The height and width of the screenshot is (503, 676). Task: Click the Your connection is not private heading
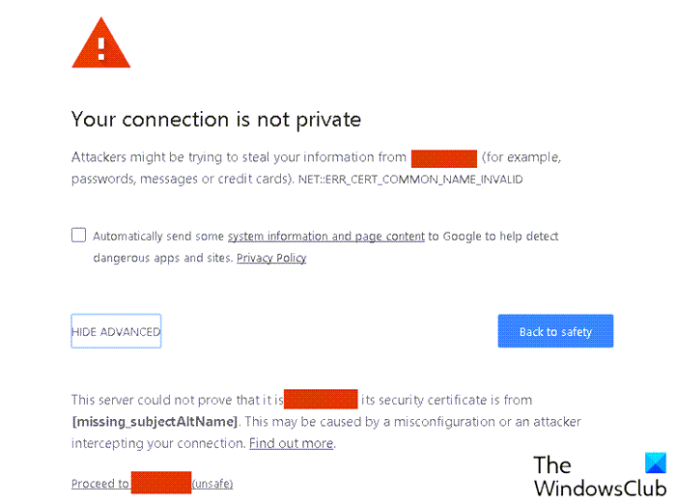click(x=216, y=120)
